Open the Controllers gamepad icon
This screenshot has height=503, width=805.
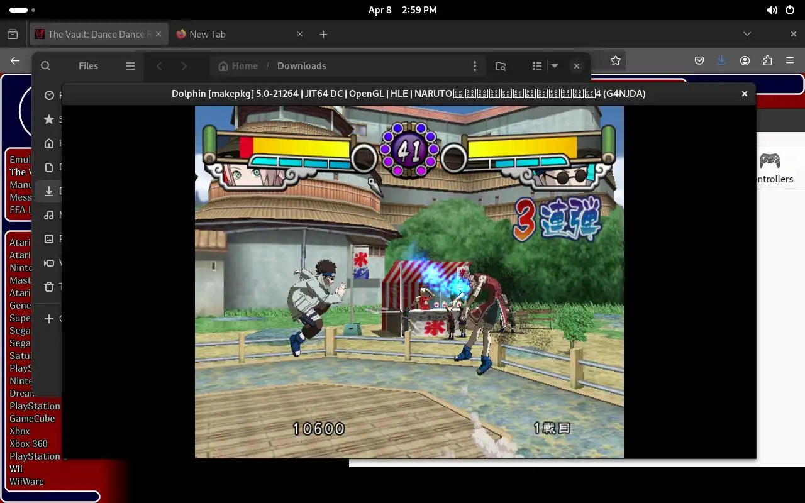[770, 161]
